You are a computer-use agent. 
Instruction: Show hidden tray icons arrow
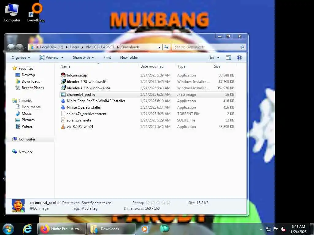click(261, 229)
